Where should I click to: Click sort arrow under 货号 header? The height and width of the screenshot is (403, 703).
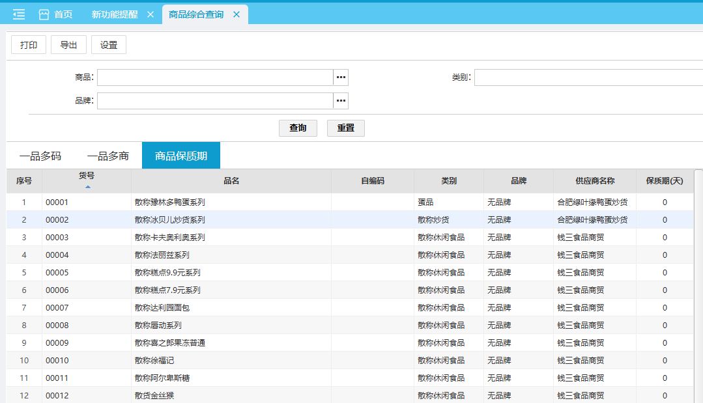(x=87, y=187)
